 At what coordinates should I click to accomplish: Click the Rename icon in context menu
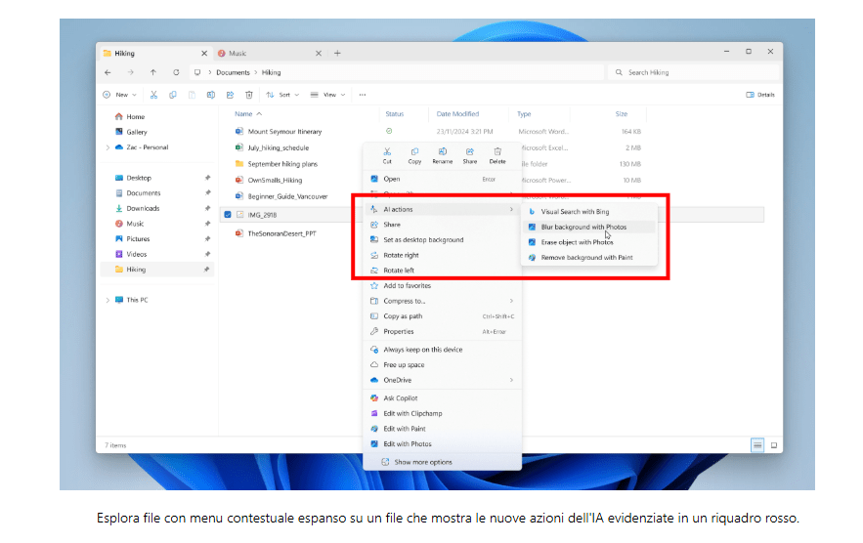pos(443,152)
